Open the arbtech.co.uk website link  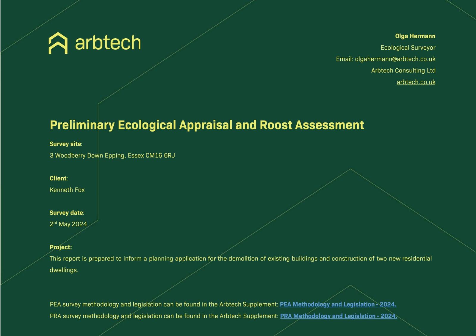click(x=416, y=82)
